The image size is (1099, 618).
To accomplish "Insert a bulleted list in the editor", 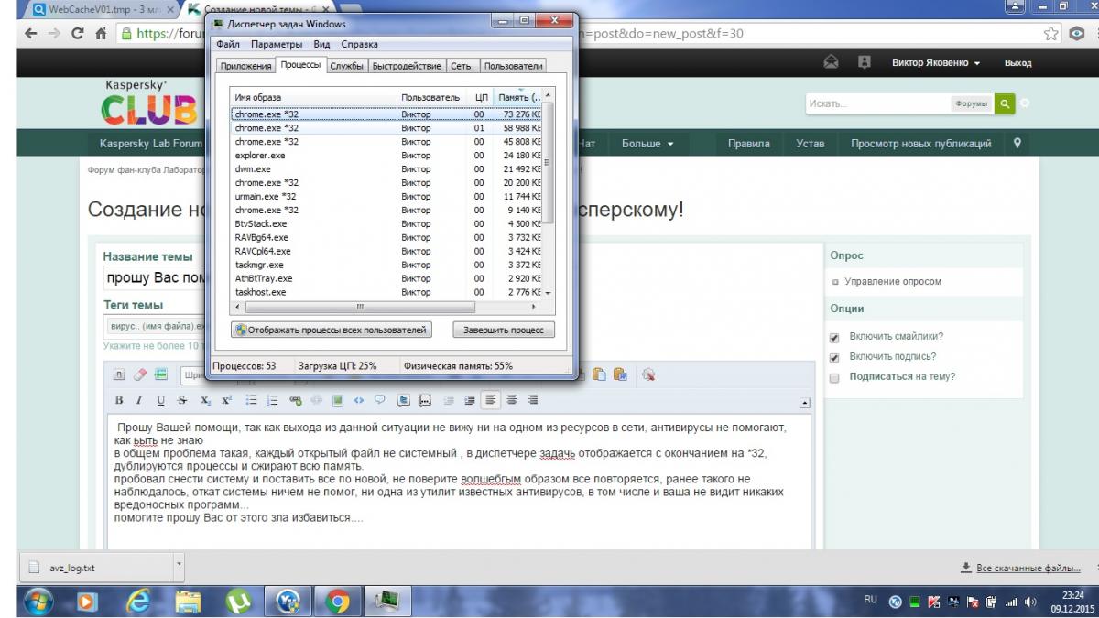I will coord(251,400).
